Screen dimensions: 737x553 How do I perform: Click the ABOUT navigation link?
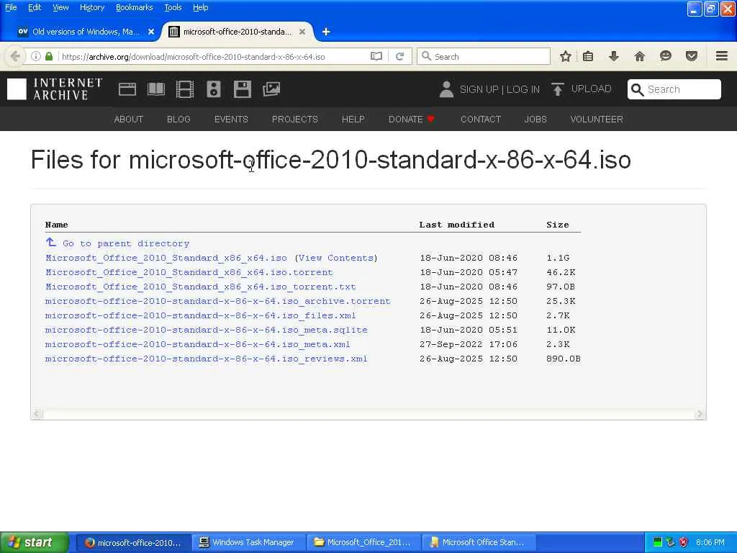128,120
